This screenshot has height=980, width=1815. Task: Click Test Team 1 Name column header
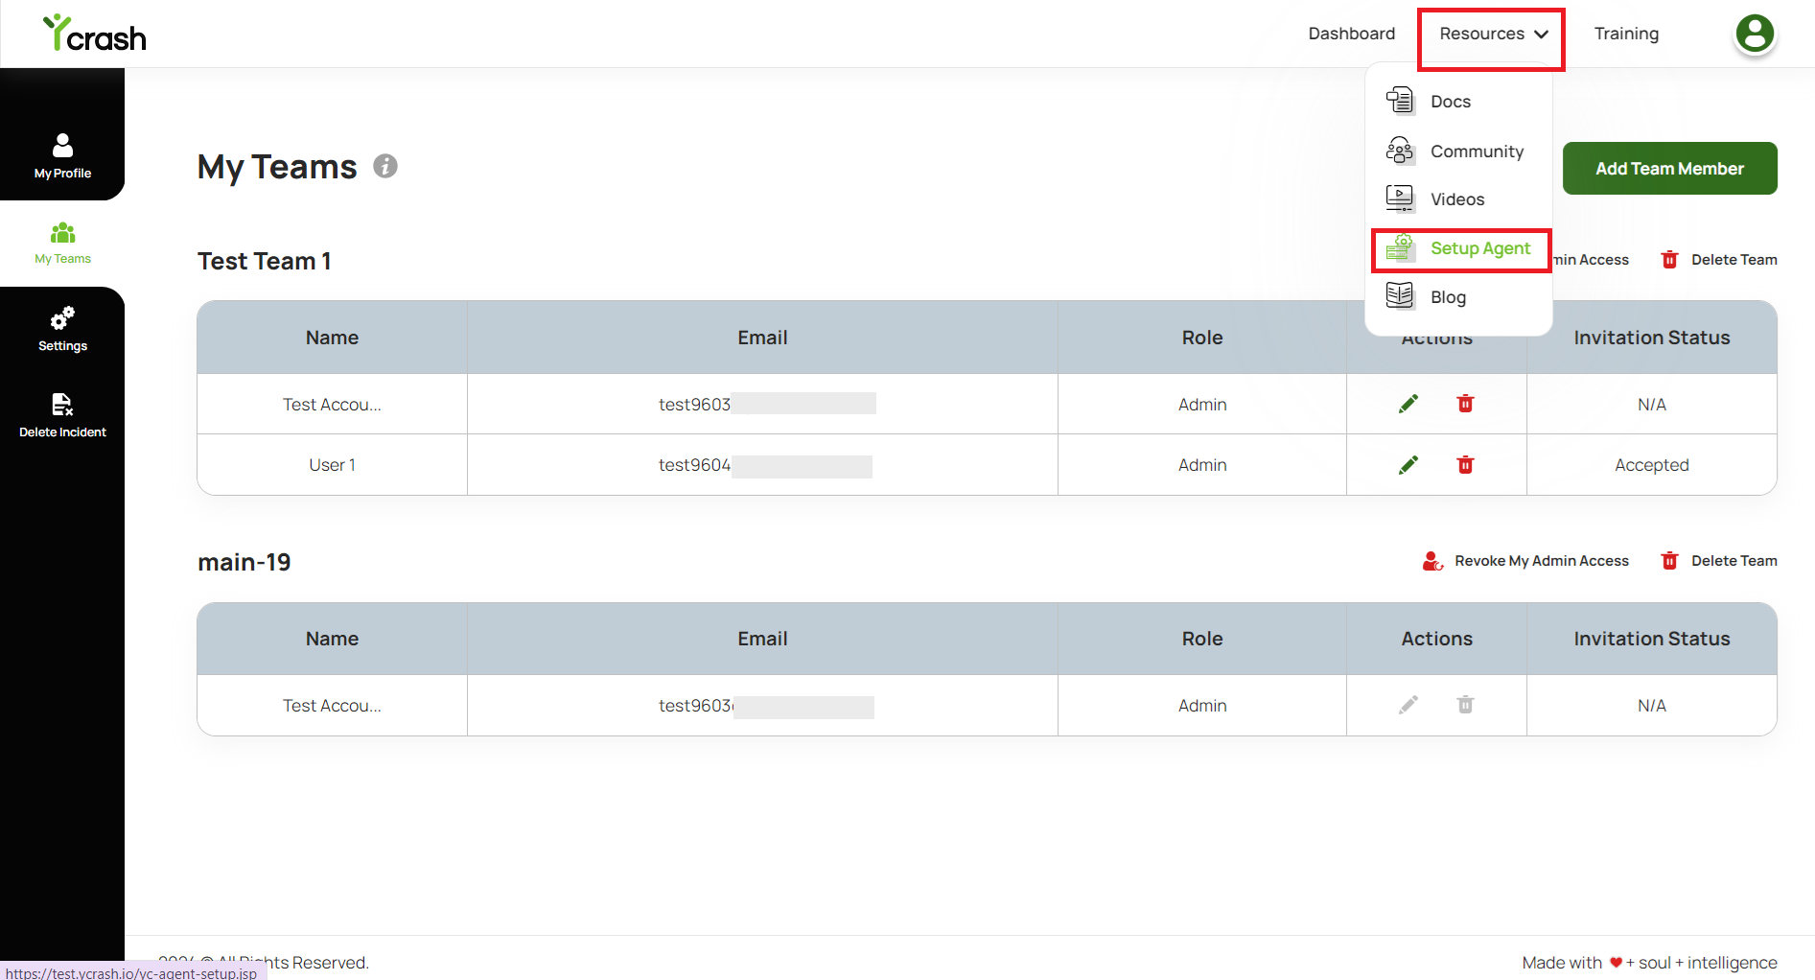point(332,338)
